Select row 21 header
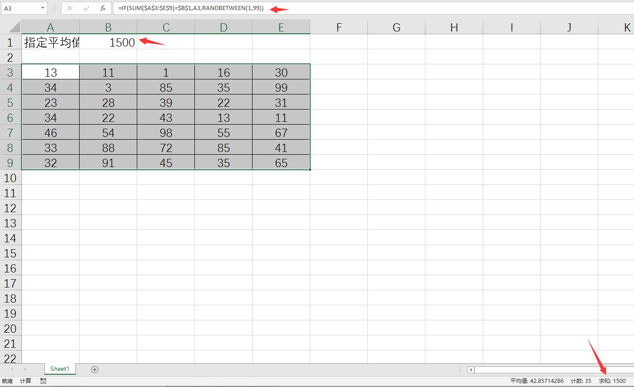Image resolution: width=634 pixels, height=387 pixels. [x=11, y=343]
